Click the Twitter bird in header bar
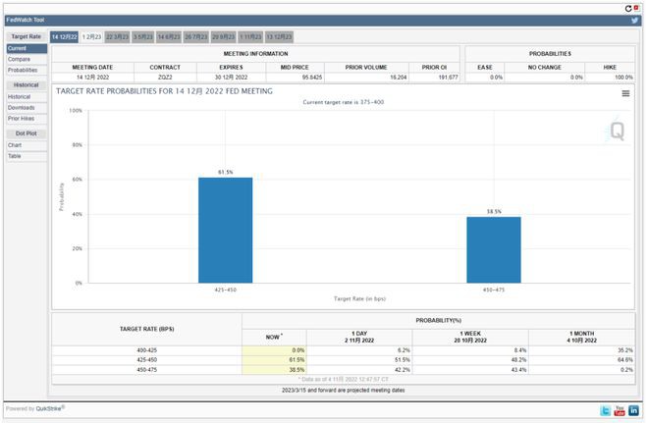 (x=635, y=20)
